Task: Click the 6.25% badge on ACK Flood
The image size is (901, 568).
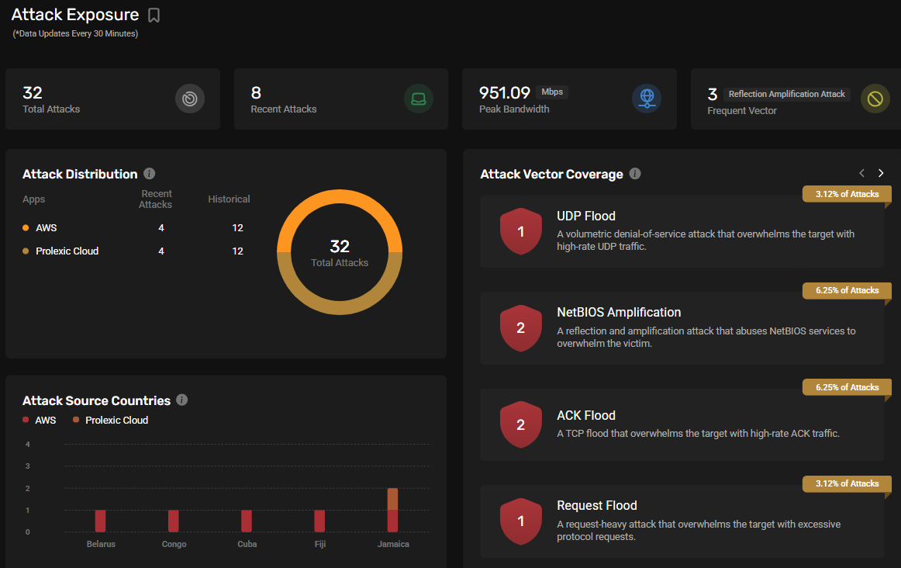Action: pos(847,387)
